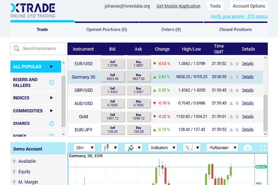Click the search magnifier icon
The height and width of the screenshot is (185, 278).
click(x=17, y=48)
